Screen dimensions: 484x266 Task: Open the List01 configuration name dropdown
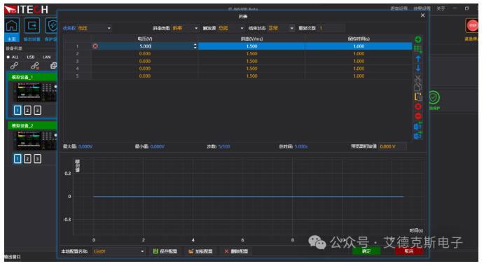point(119,251)
